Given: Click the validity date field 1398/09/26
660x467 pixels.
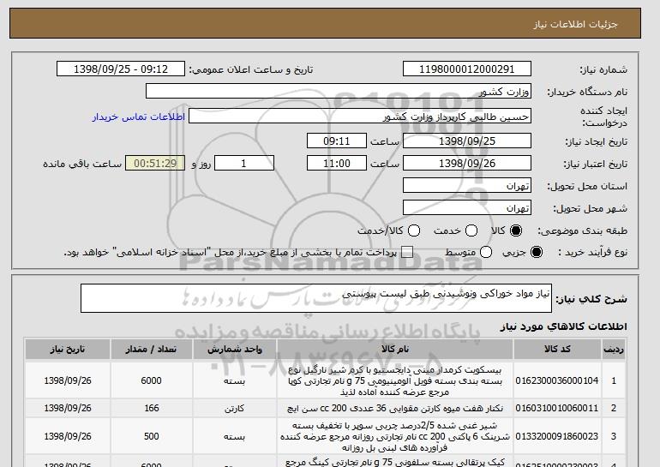Looking at the screenshot, I should point(467,164).
